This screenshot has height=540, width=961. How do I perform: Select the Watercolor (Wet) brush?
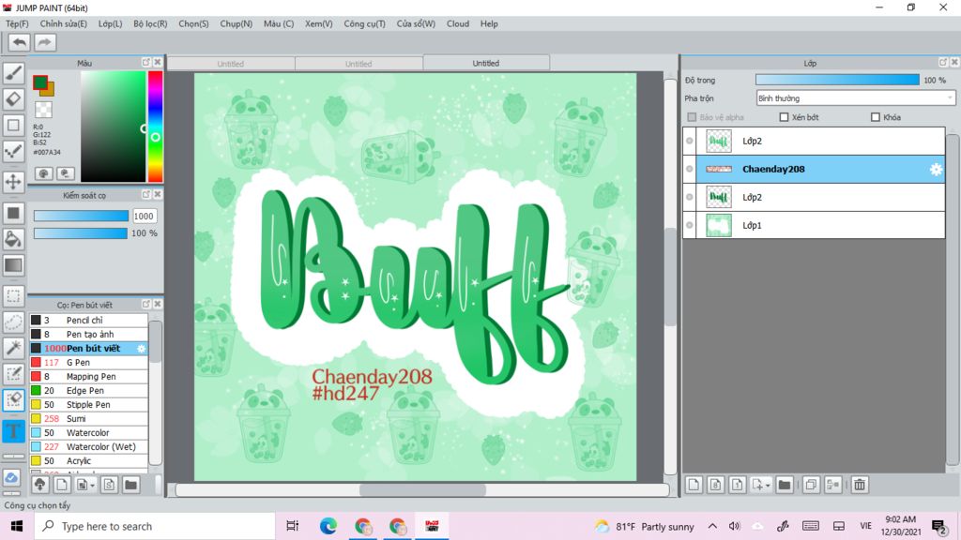click(x=89, y=447)
